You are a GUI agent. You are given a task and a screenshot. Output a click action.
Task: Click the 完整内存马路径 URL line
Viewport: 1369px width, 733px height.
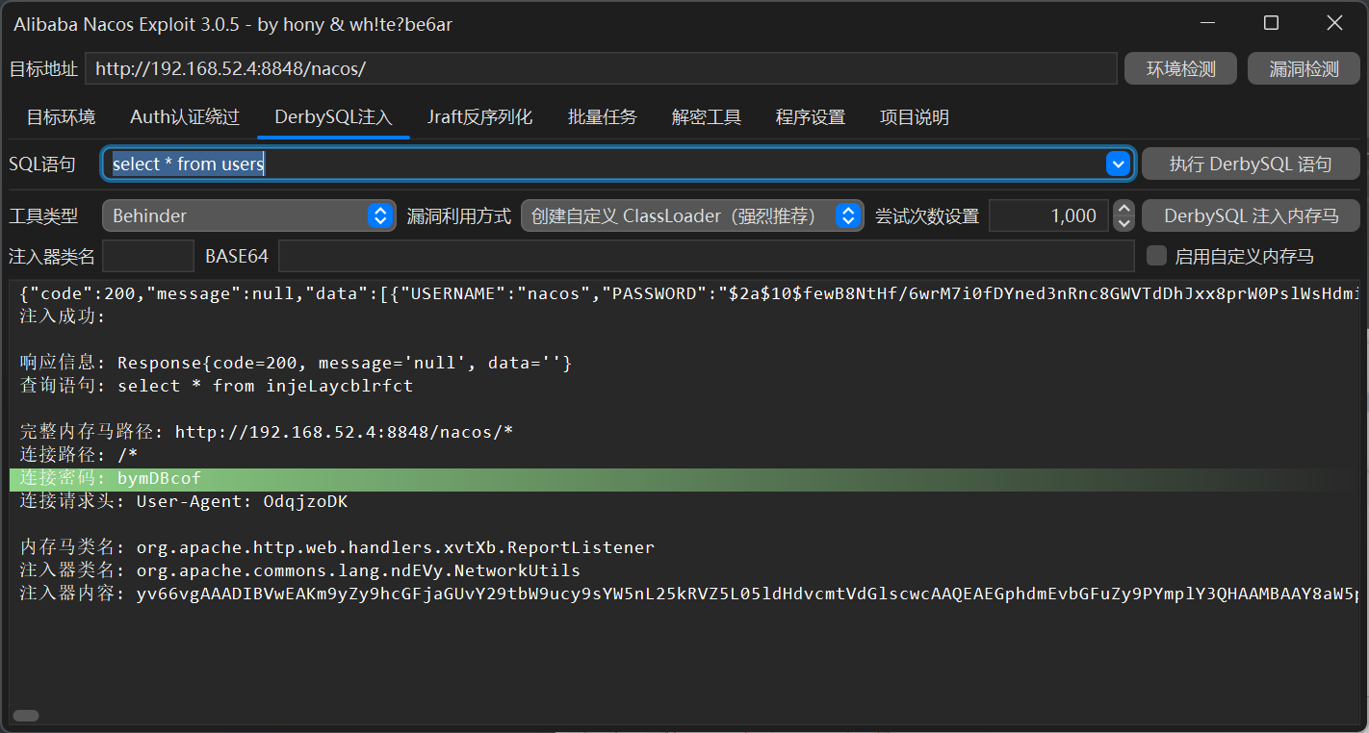coord(267,433)
